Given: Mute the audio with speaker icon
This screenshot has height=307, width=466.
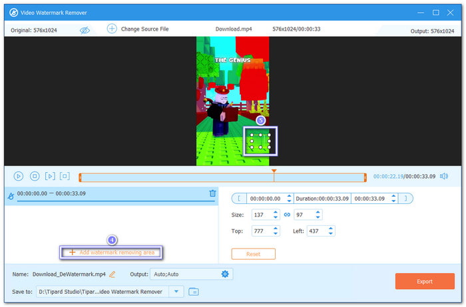Looking at the screenshot, I should [x=444, y=176].
